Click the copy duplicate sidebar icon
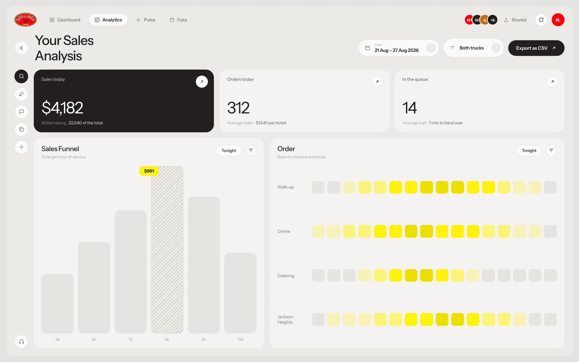 point(21,129)
